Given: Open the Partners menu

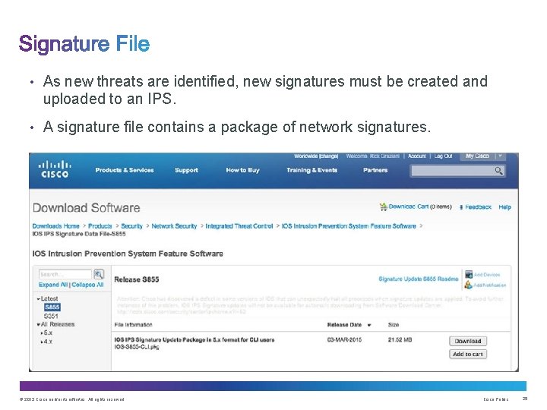Looking at the screenshot, I should [x=375, y=170].
